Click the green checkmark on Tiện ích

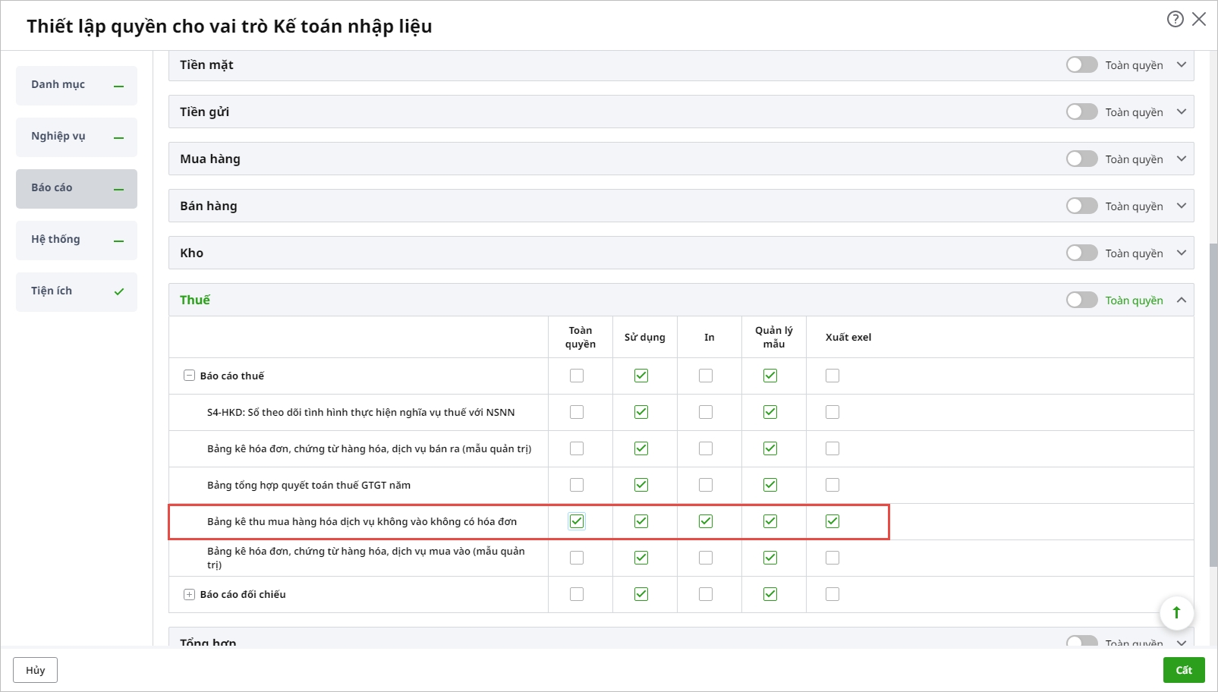(x=118, y=291)
